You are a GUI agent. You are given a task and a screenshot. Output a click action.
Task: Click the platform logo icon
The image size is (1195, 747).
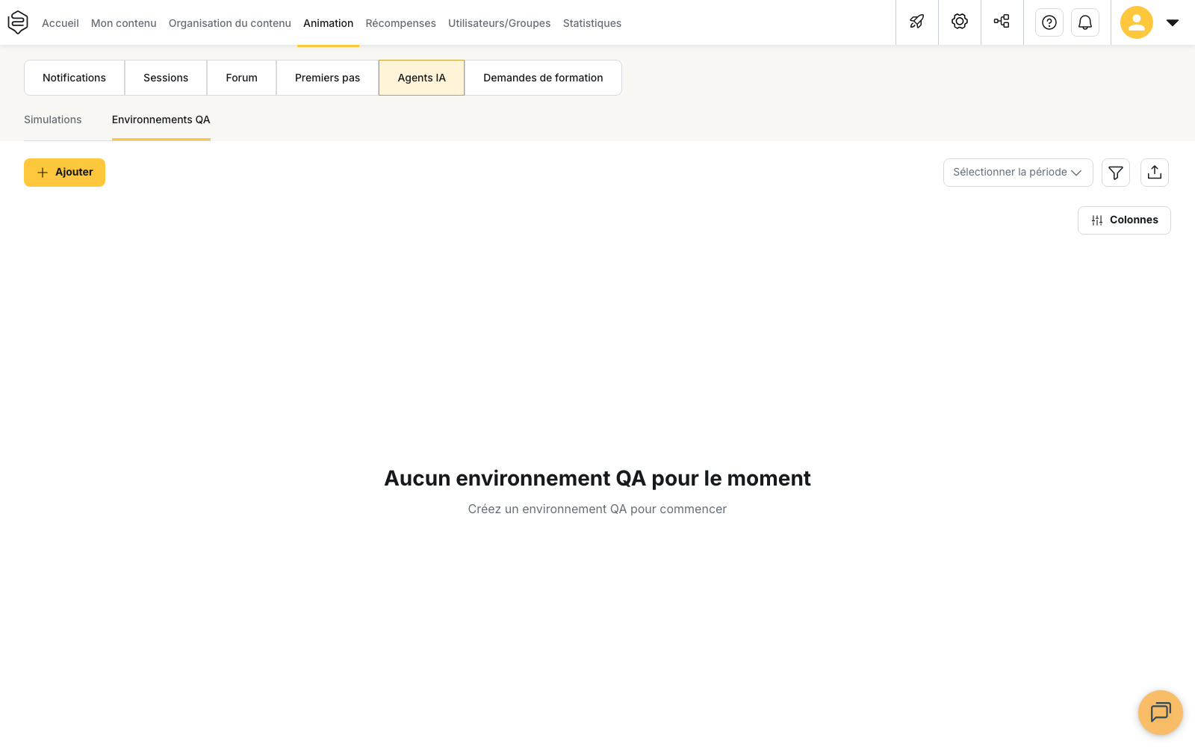coord(18,22)
